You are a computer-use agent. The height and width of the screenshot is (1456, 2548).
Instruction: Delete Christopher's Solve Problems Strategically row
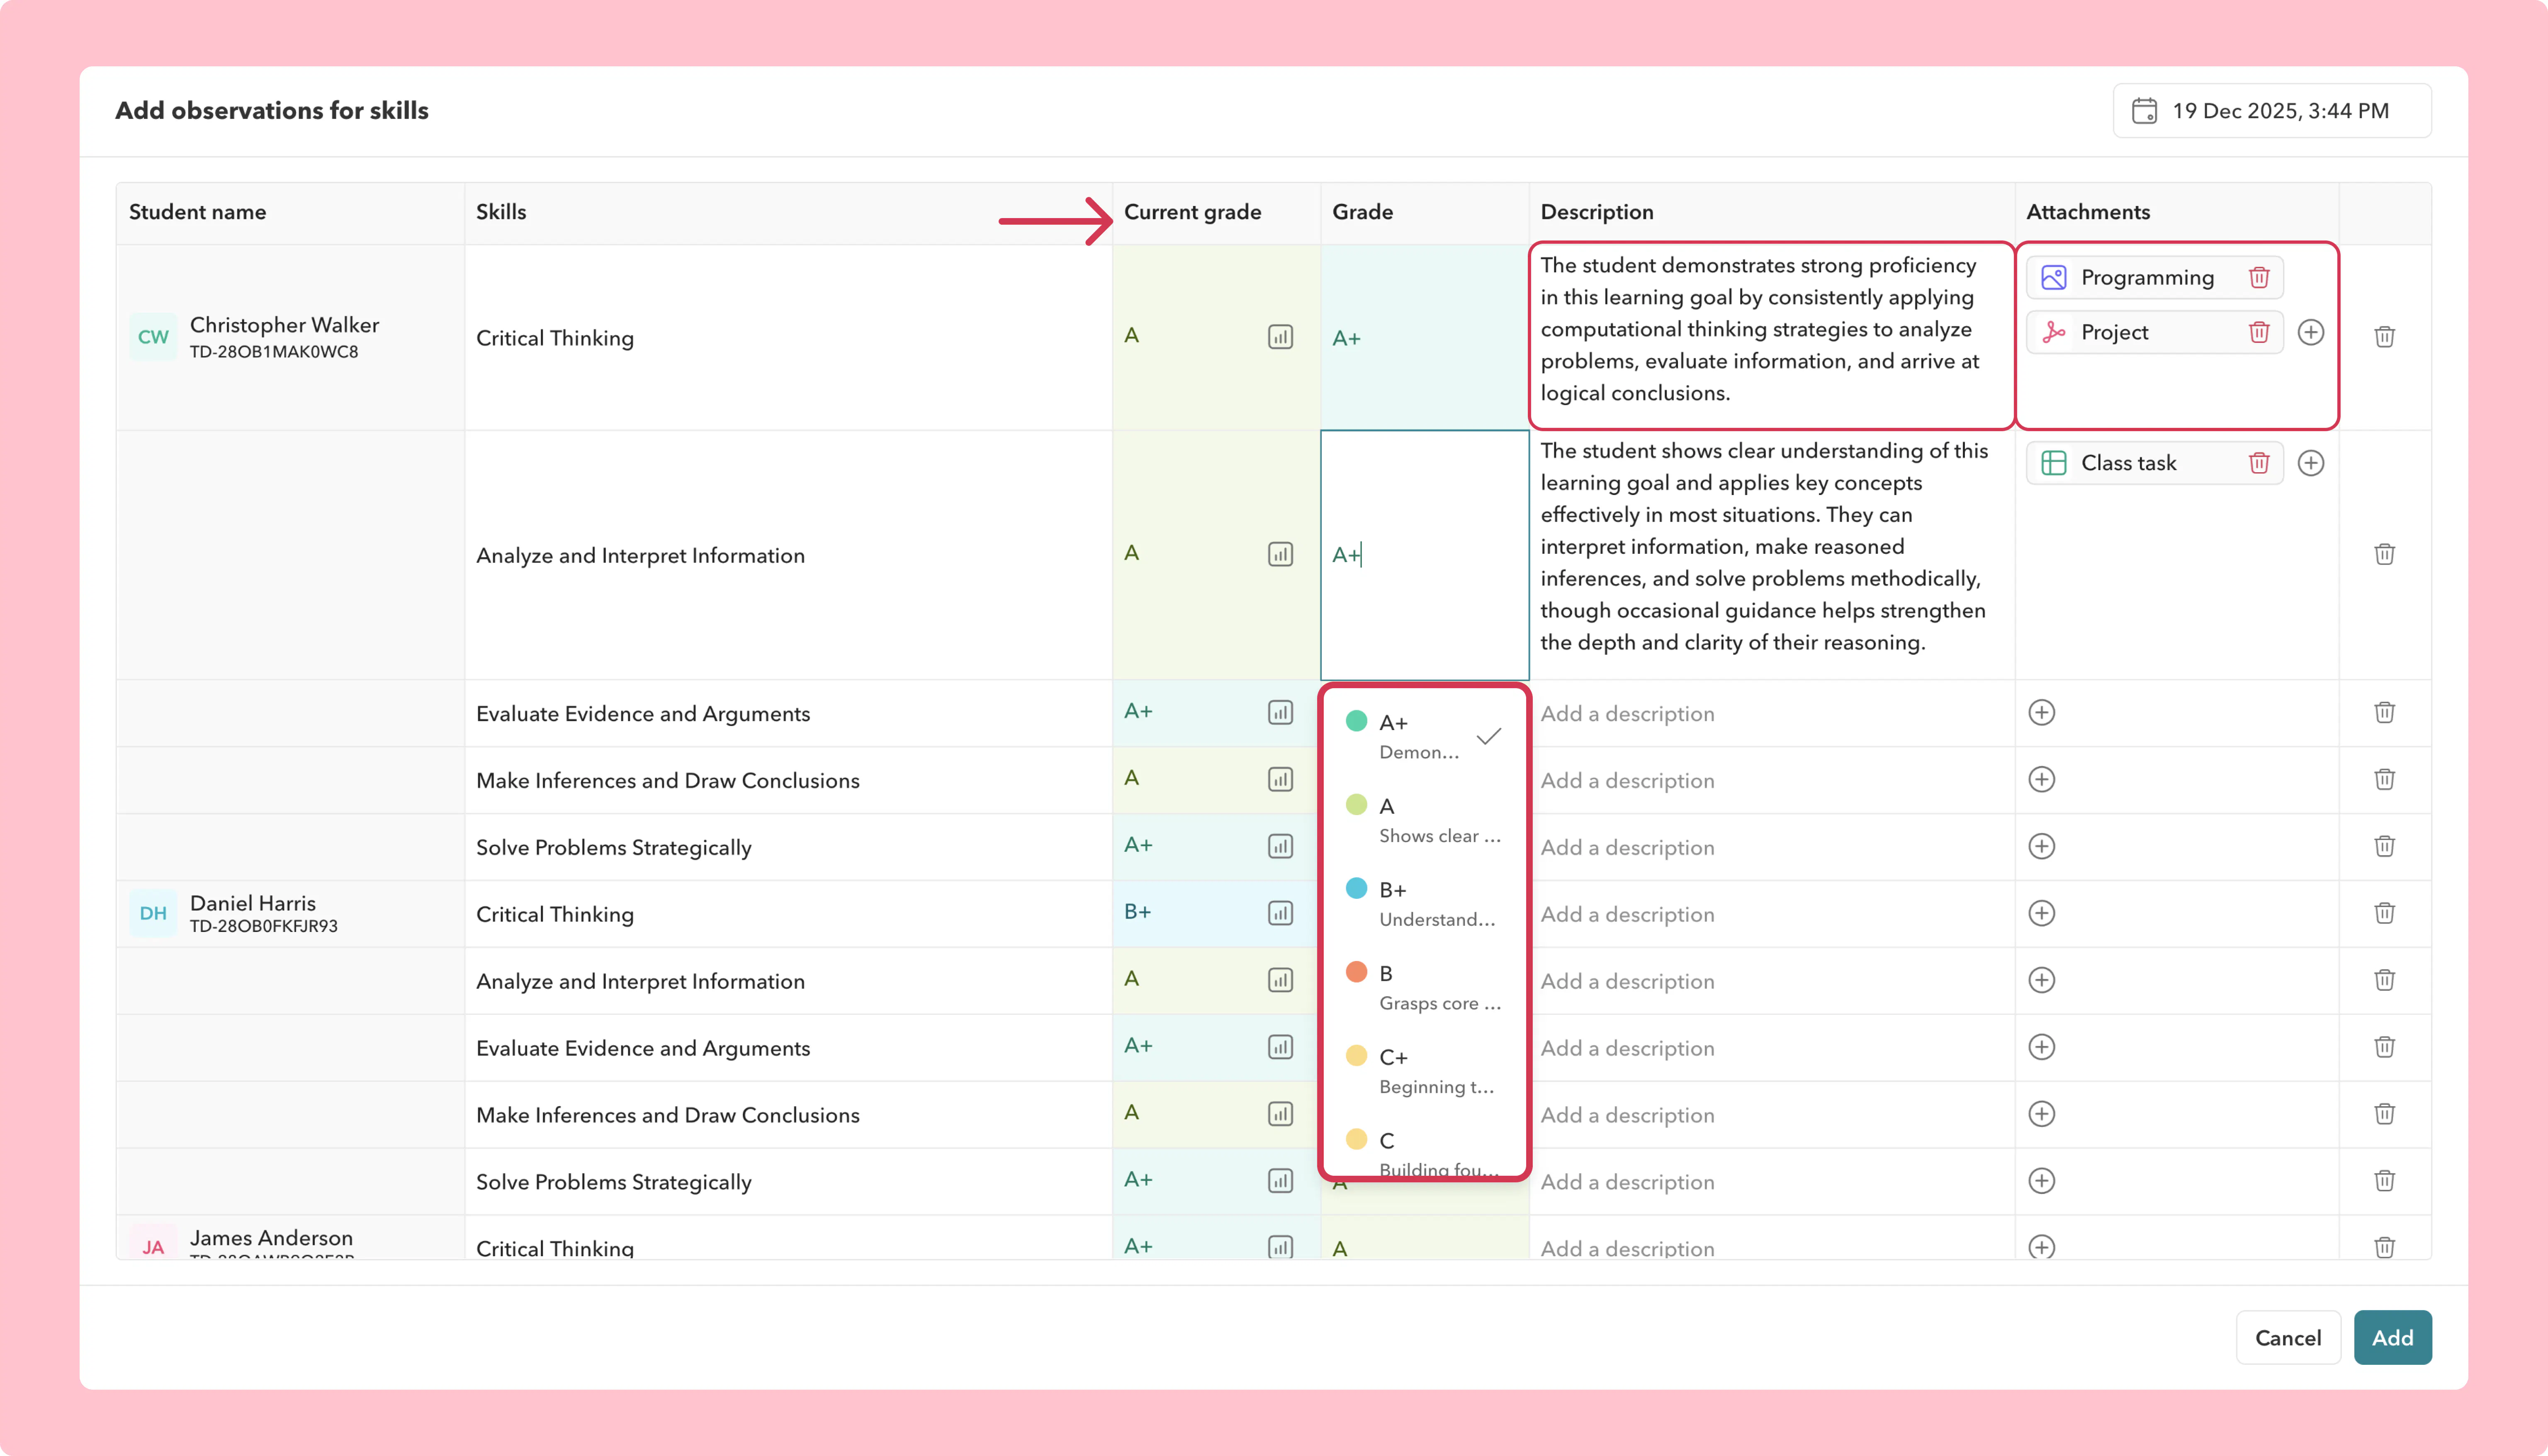(2385, 846)
